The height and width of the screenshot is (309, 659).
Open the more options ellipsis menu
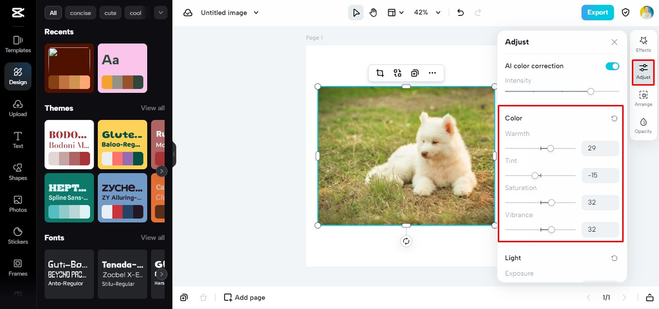click(432, 73)
